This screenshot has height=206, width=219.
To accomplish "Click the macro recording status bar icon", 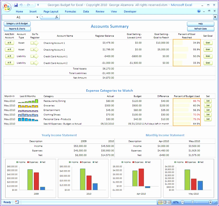I will pos(17,202).
